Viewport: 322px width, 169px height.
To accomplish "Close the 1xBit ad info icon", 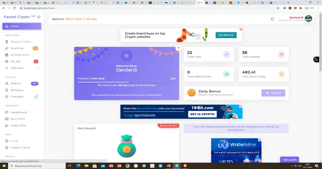I will point(241,106).
